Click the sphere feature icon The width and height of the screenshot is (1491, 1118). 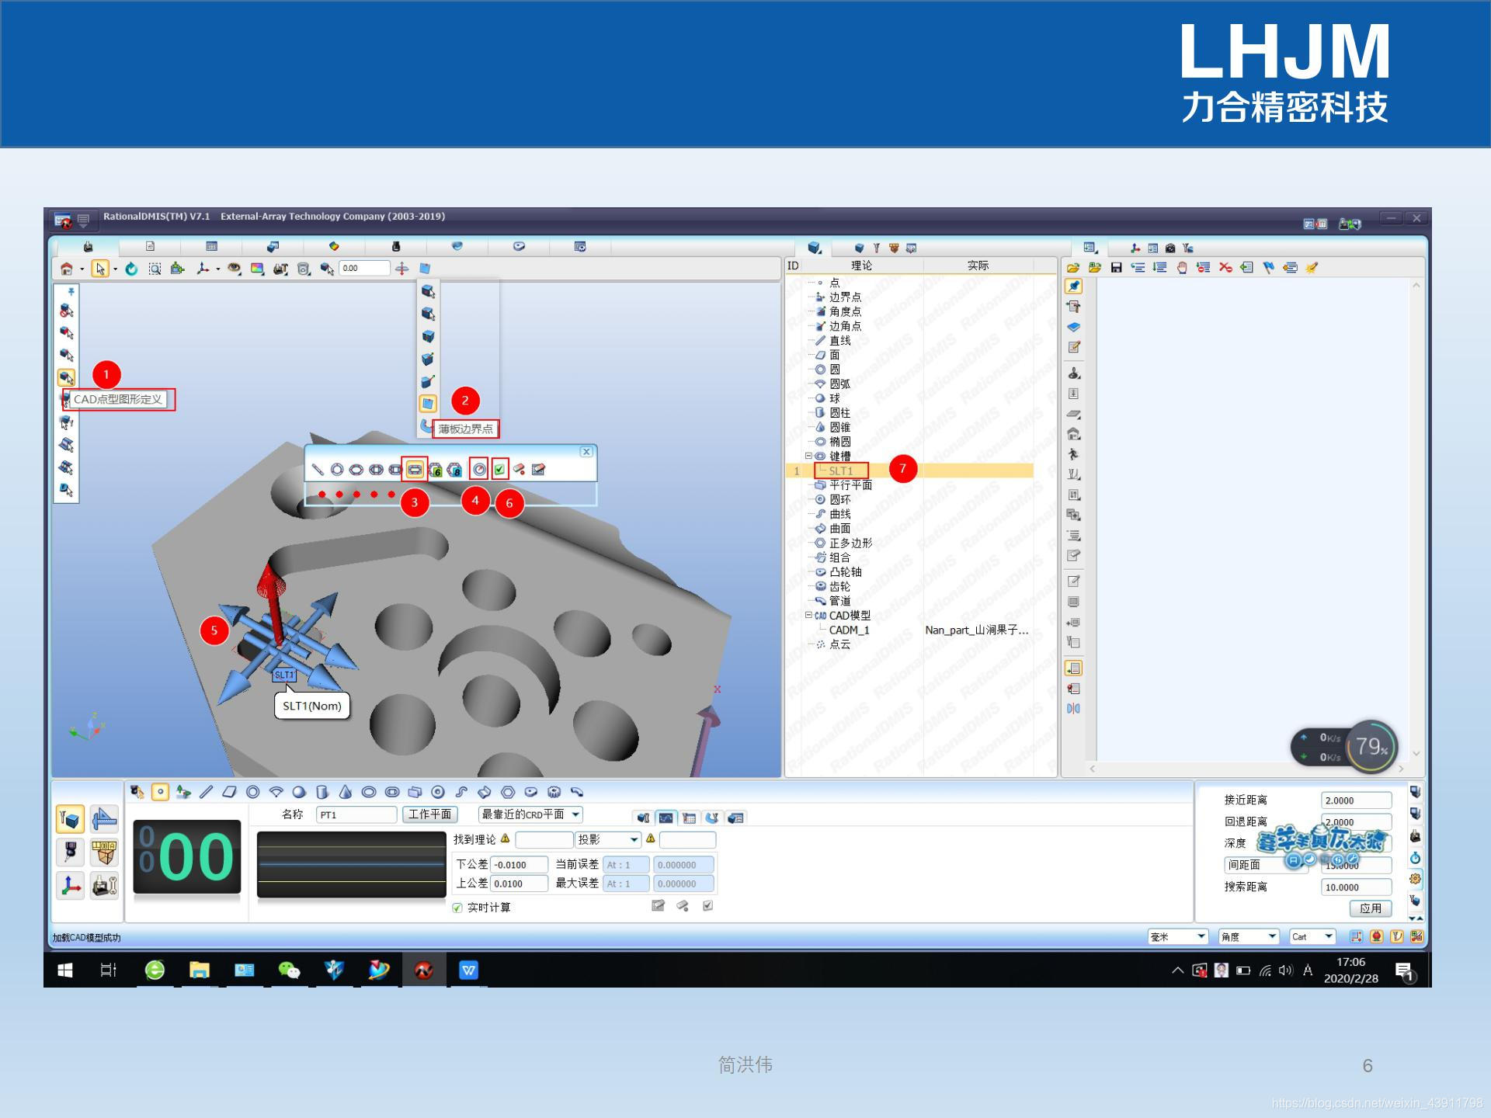pos(299,792)
